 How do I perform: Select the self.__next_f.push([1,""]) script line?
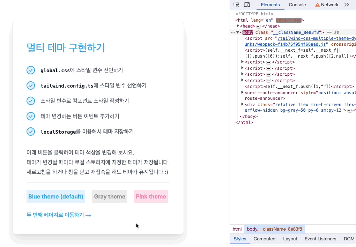tap(299, 87)
